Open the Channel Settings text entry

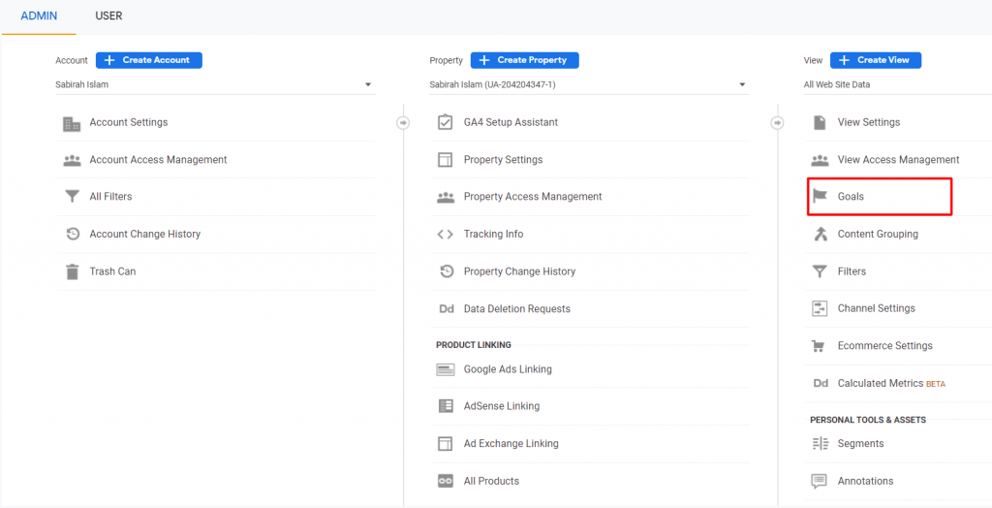coord(876,308)
